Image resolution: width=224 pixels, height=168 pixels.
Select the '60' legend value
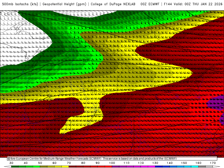pyautogui.click(x=54, y=163)
